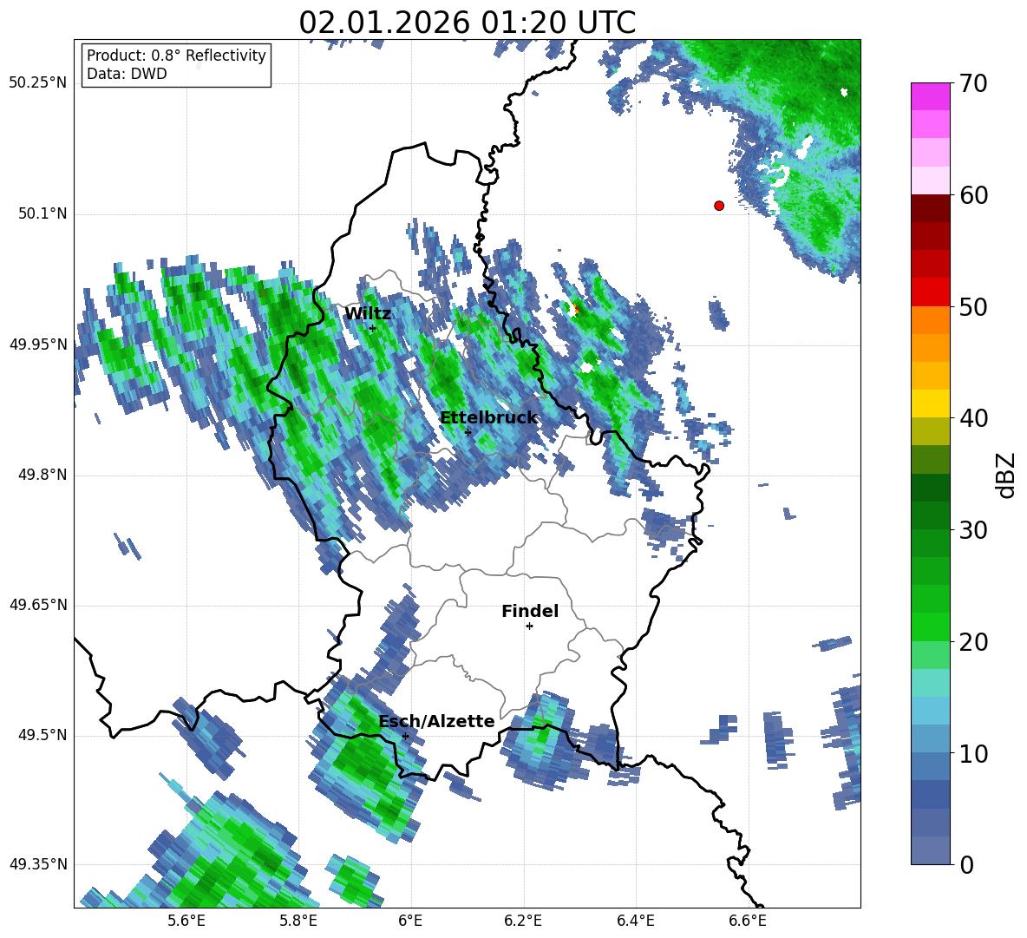This screenshot has height=938, width=1027.
Task: Click the 5.6°E longitude label
Action: pos(186,921)
